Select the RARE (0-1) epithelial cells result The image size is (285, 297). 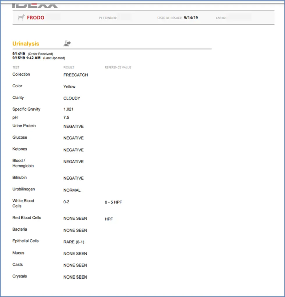point(74,242)
